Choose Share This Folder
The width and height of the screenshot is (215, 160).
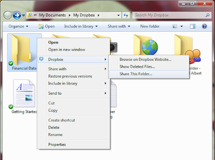point(149,74)
